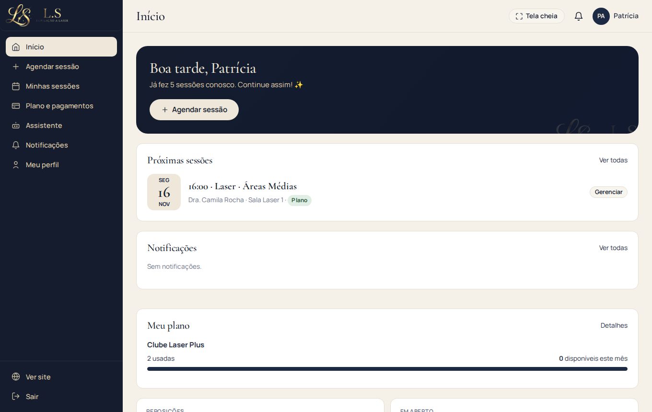Open the PA user avatar menu
This screenshot has width=652, height=412.
click(601, 16)
